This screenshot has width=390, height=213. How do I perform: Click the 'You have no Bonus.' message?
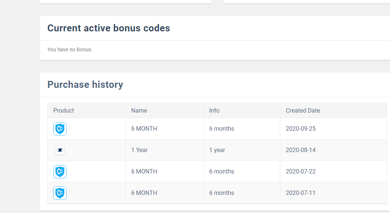(70, 49)
